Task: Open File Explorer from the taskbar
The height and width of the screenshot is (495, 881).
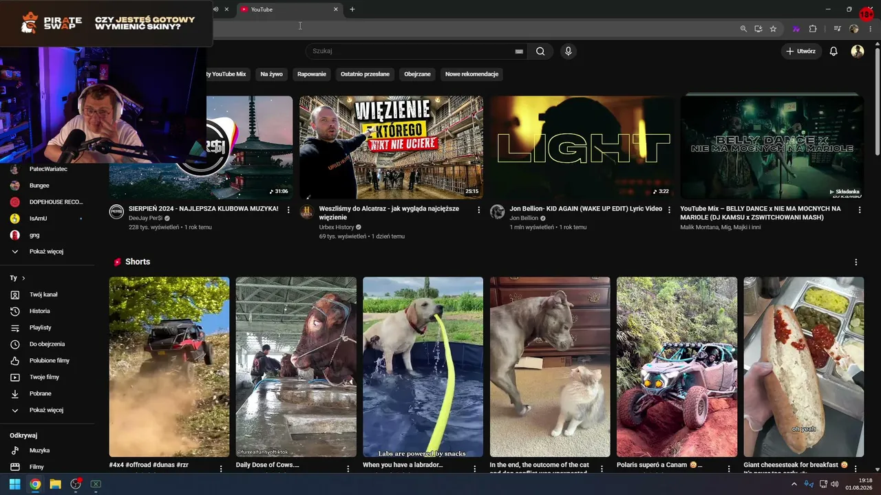Action: [x=55, y=484]
